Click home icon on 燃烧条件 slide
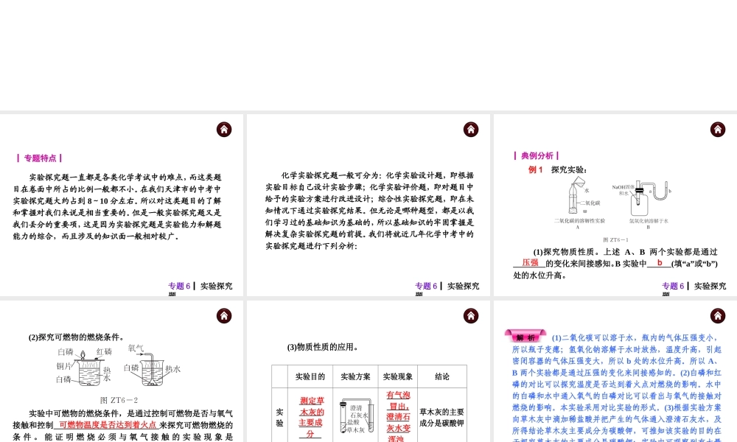This screenshot has height=442, width=737. tap(224, 315)
